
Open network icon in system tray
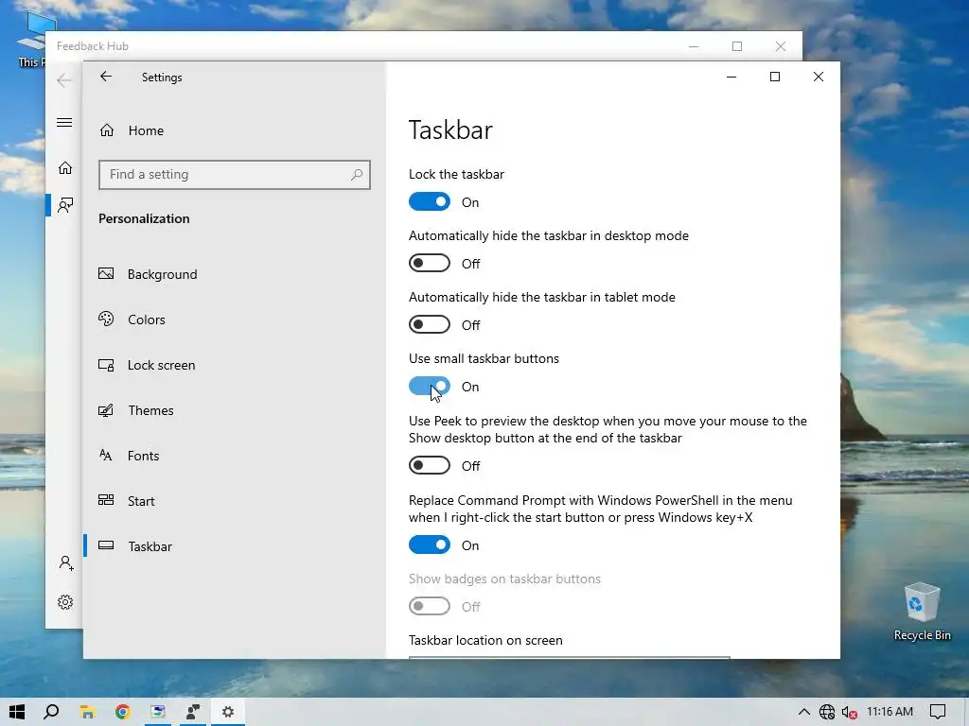(x=826, y=712)
